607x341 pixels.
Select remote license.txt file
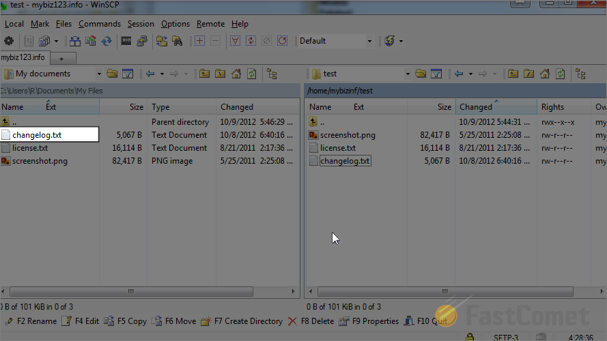338,148
